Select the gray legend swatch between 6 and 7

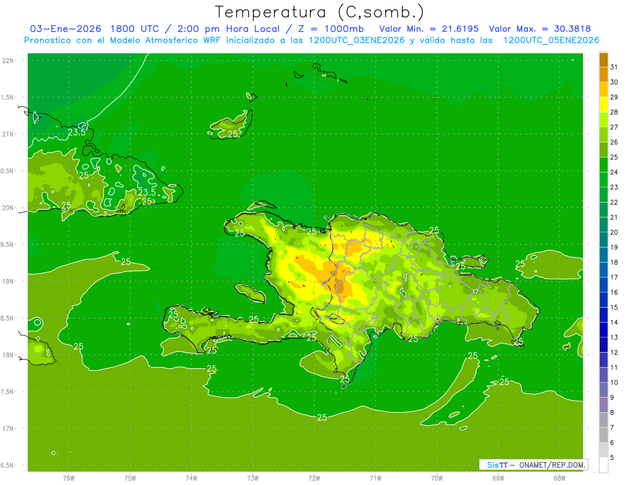(x=603, y=435)
